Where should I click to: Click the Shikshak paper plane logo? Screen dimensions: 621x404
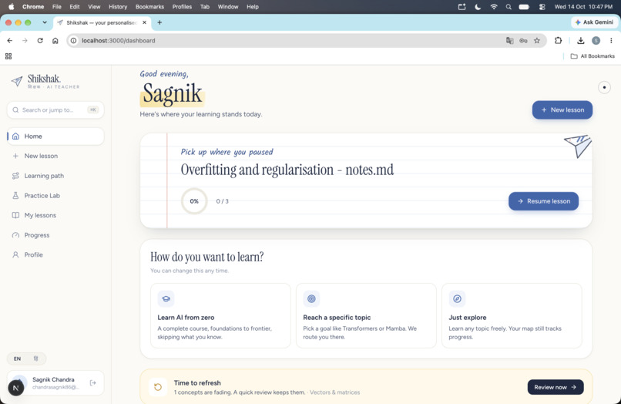(x=17, y=81)
